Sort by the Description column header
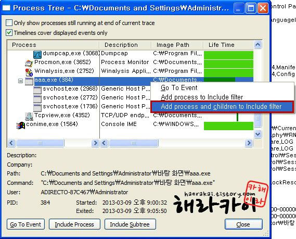Screen dimensions: 296x239 click(x=125, y=45)
